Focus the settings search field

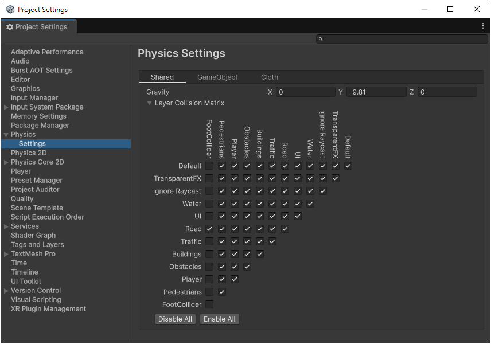[x=402, y=39]
